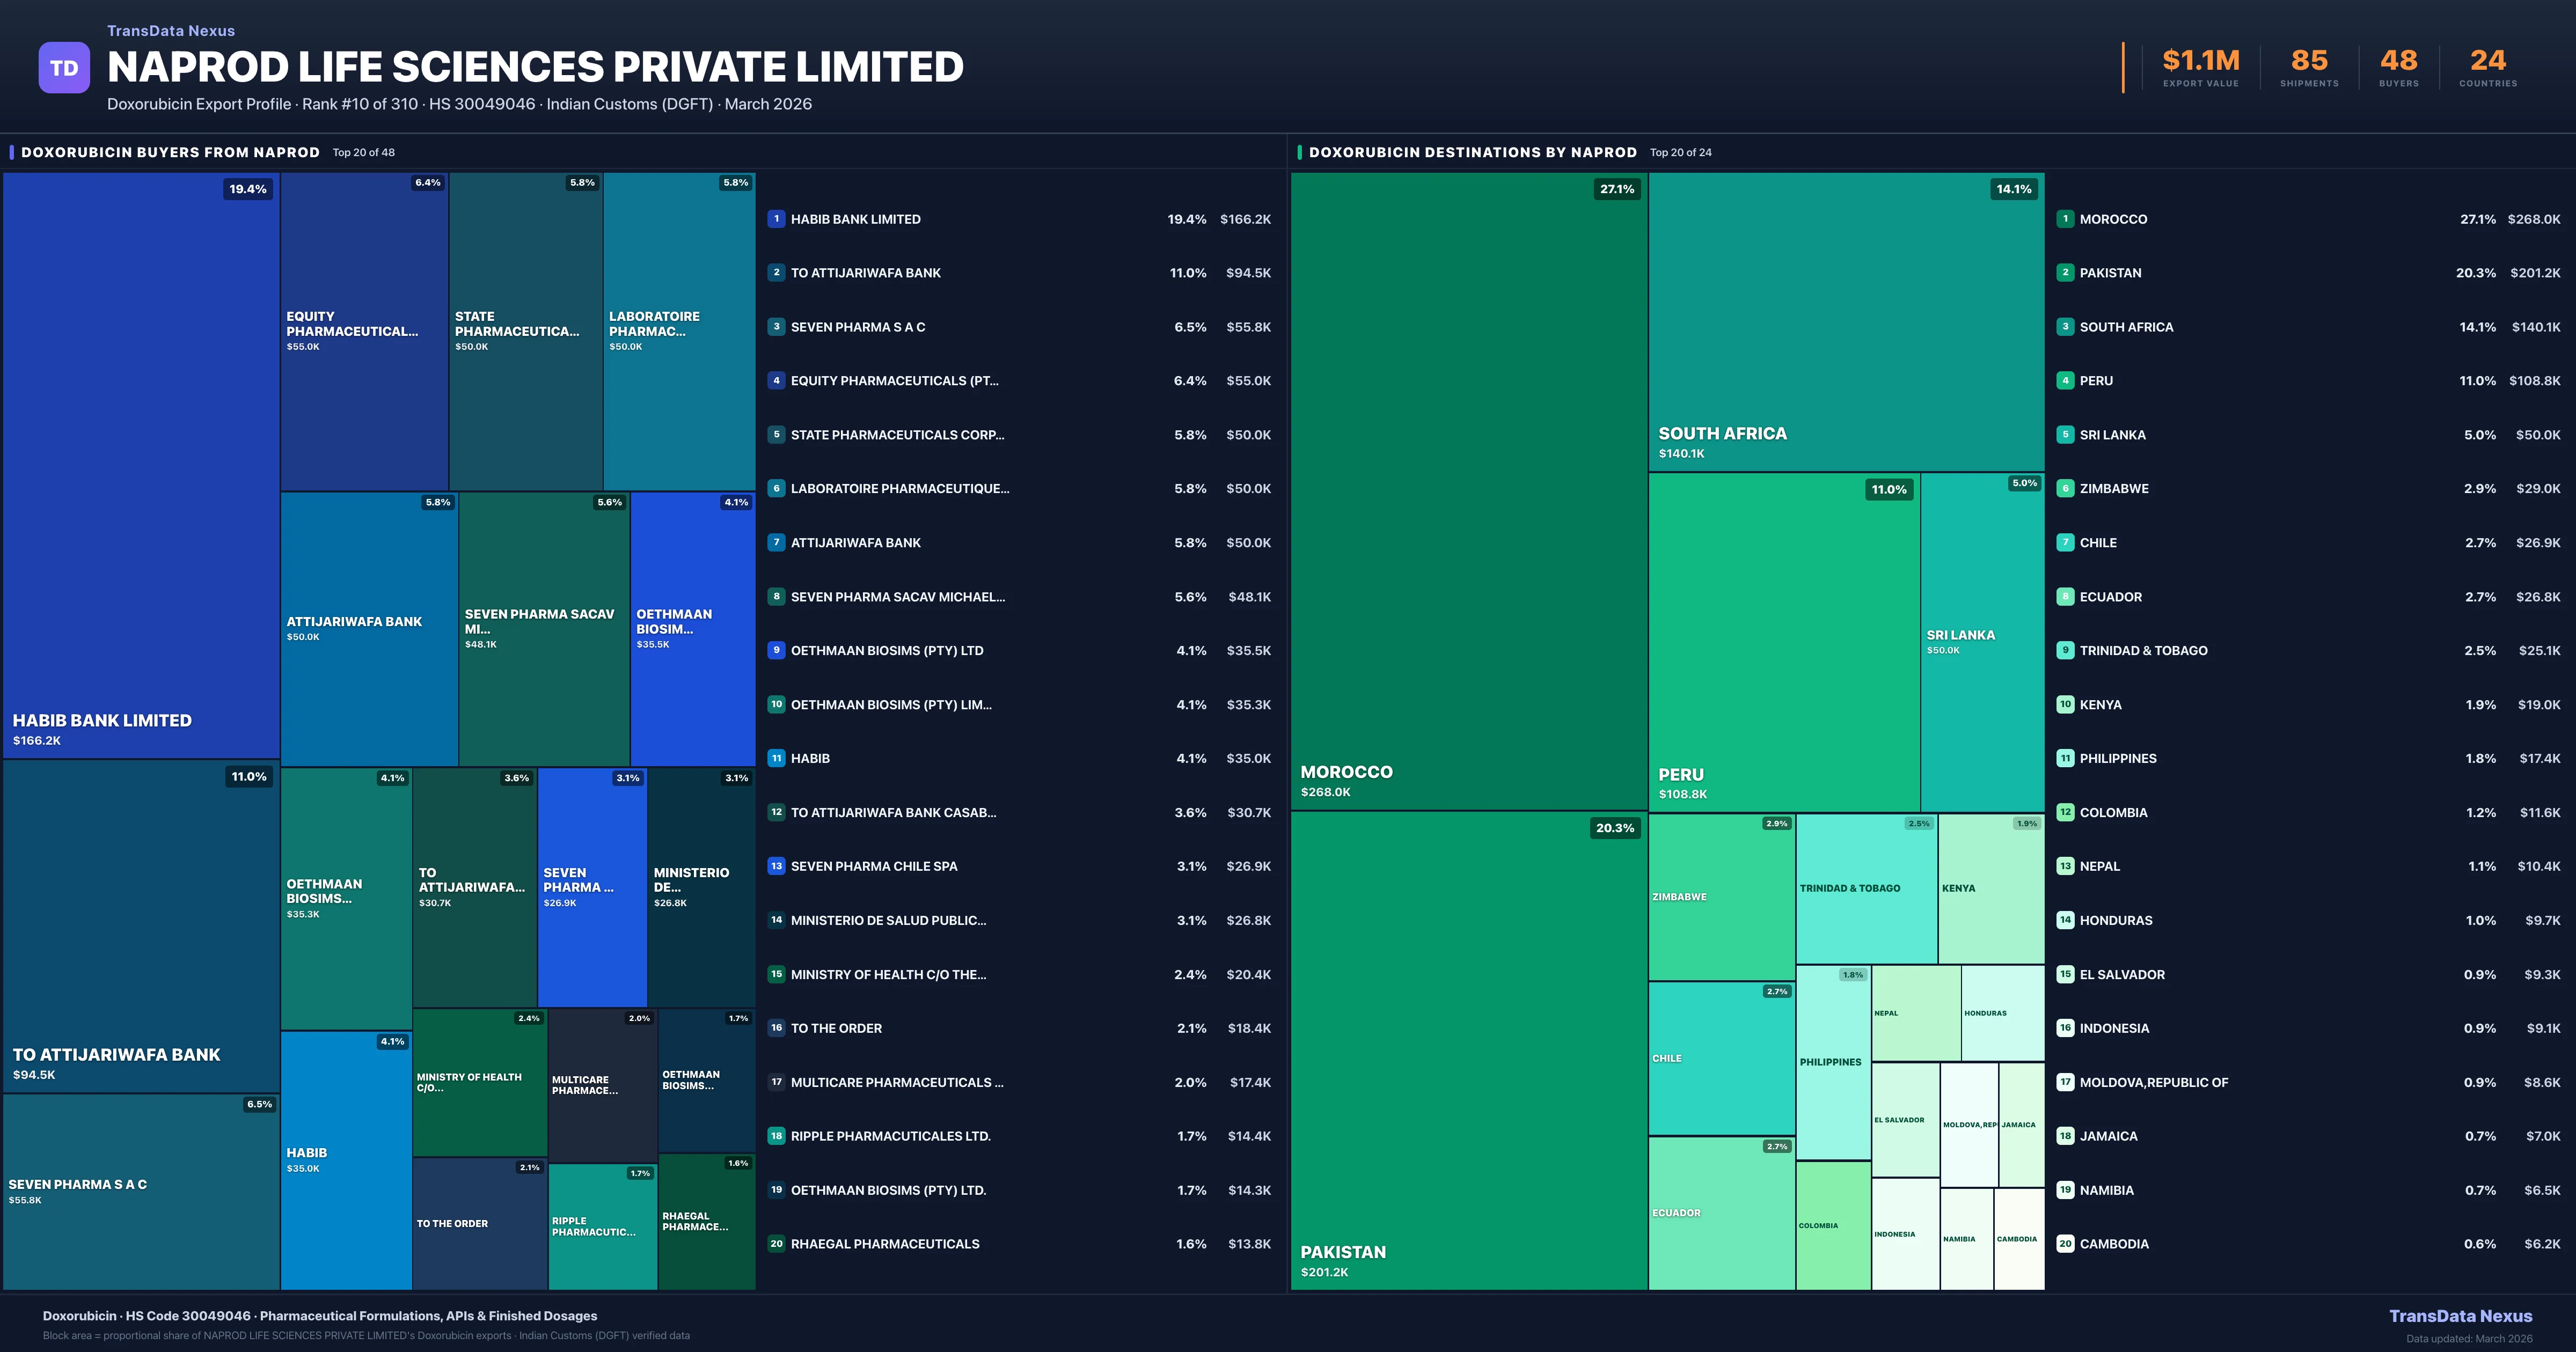Click rank badge 1 beside Morocco

click(x=2065, y=219)
